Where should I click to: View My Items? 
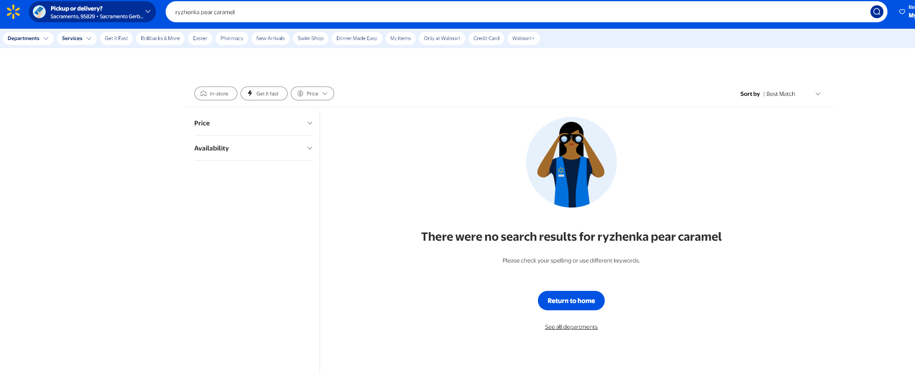pyautogui.click(x=401, y=38)
